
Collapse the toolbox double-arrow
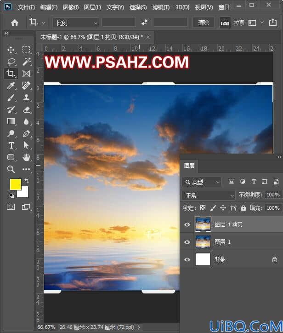pyautogui.click(x=6, y=33)
